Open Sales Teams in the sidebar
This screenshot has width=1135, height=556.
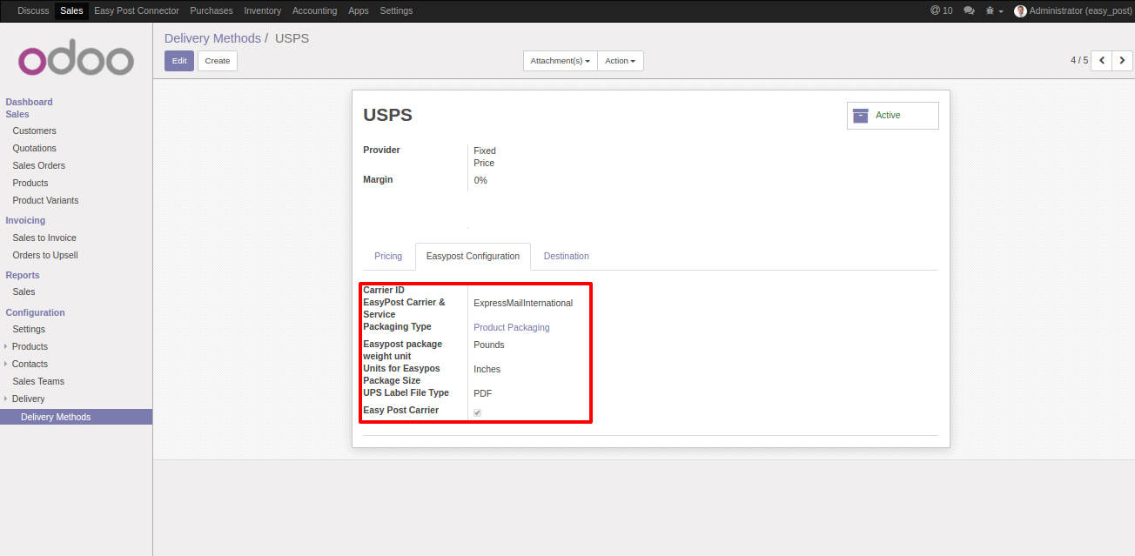pos(38,381)
